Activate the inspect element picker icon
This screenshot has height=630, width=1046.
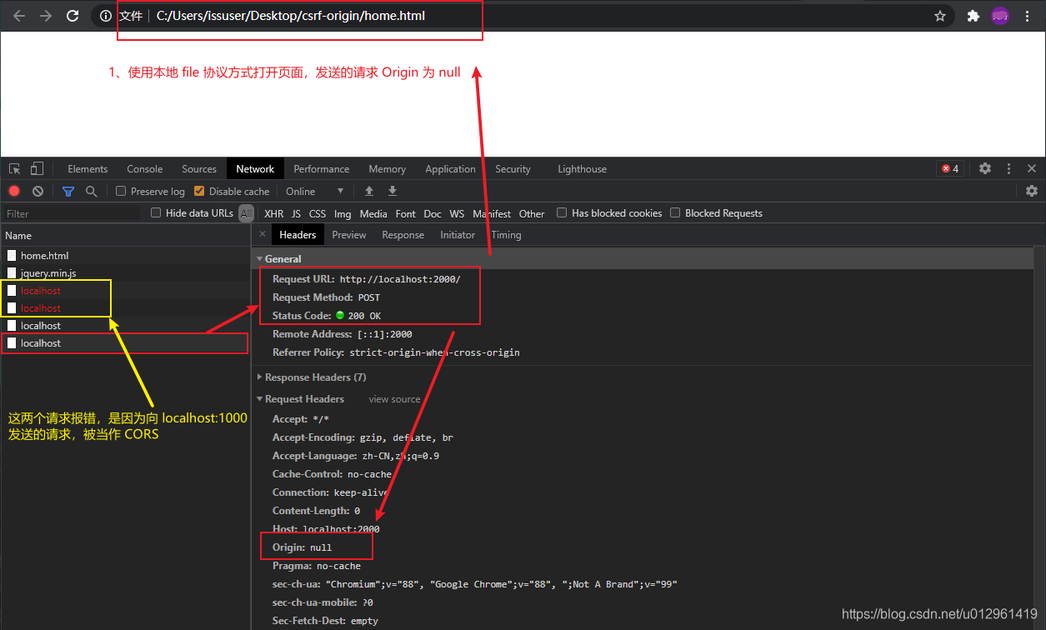click(x=14, y=168)
